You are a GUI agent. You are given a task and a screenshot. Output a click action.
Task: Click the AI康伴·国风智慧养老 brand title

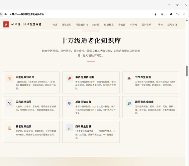coord(26,24)
